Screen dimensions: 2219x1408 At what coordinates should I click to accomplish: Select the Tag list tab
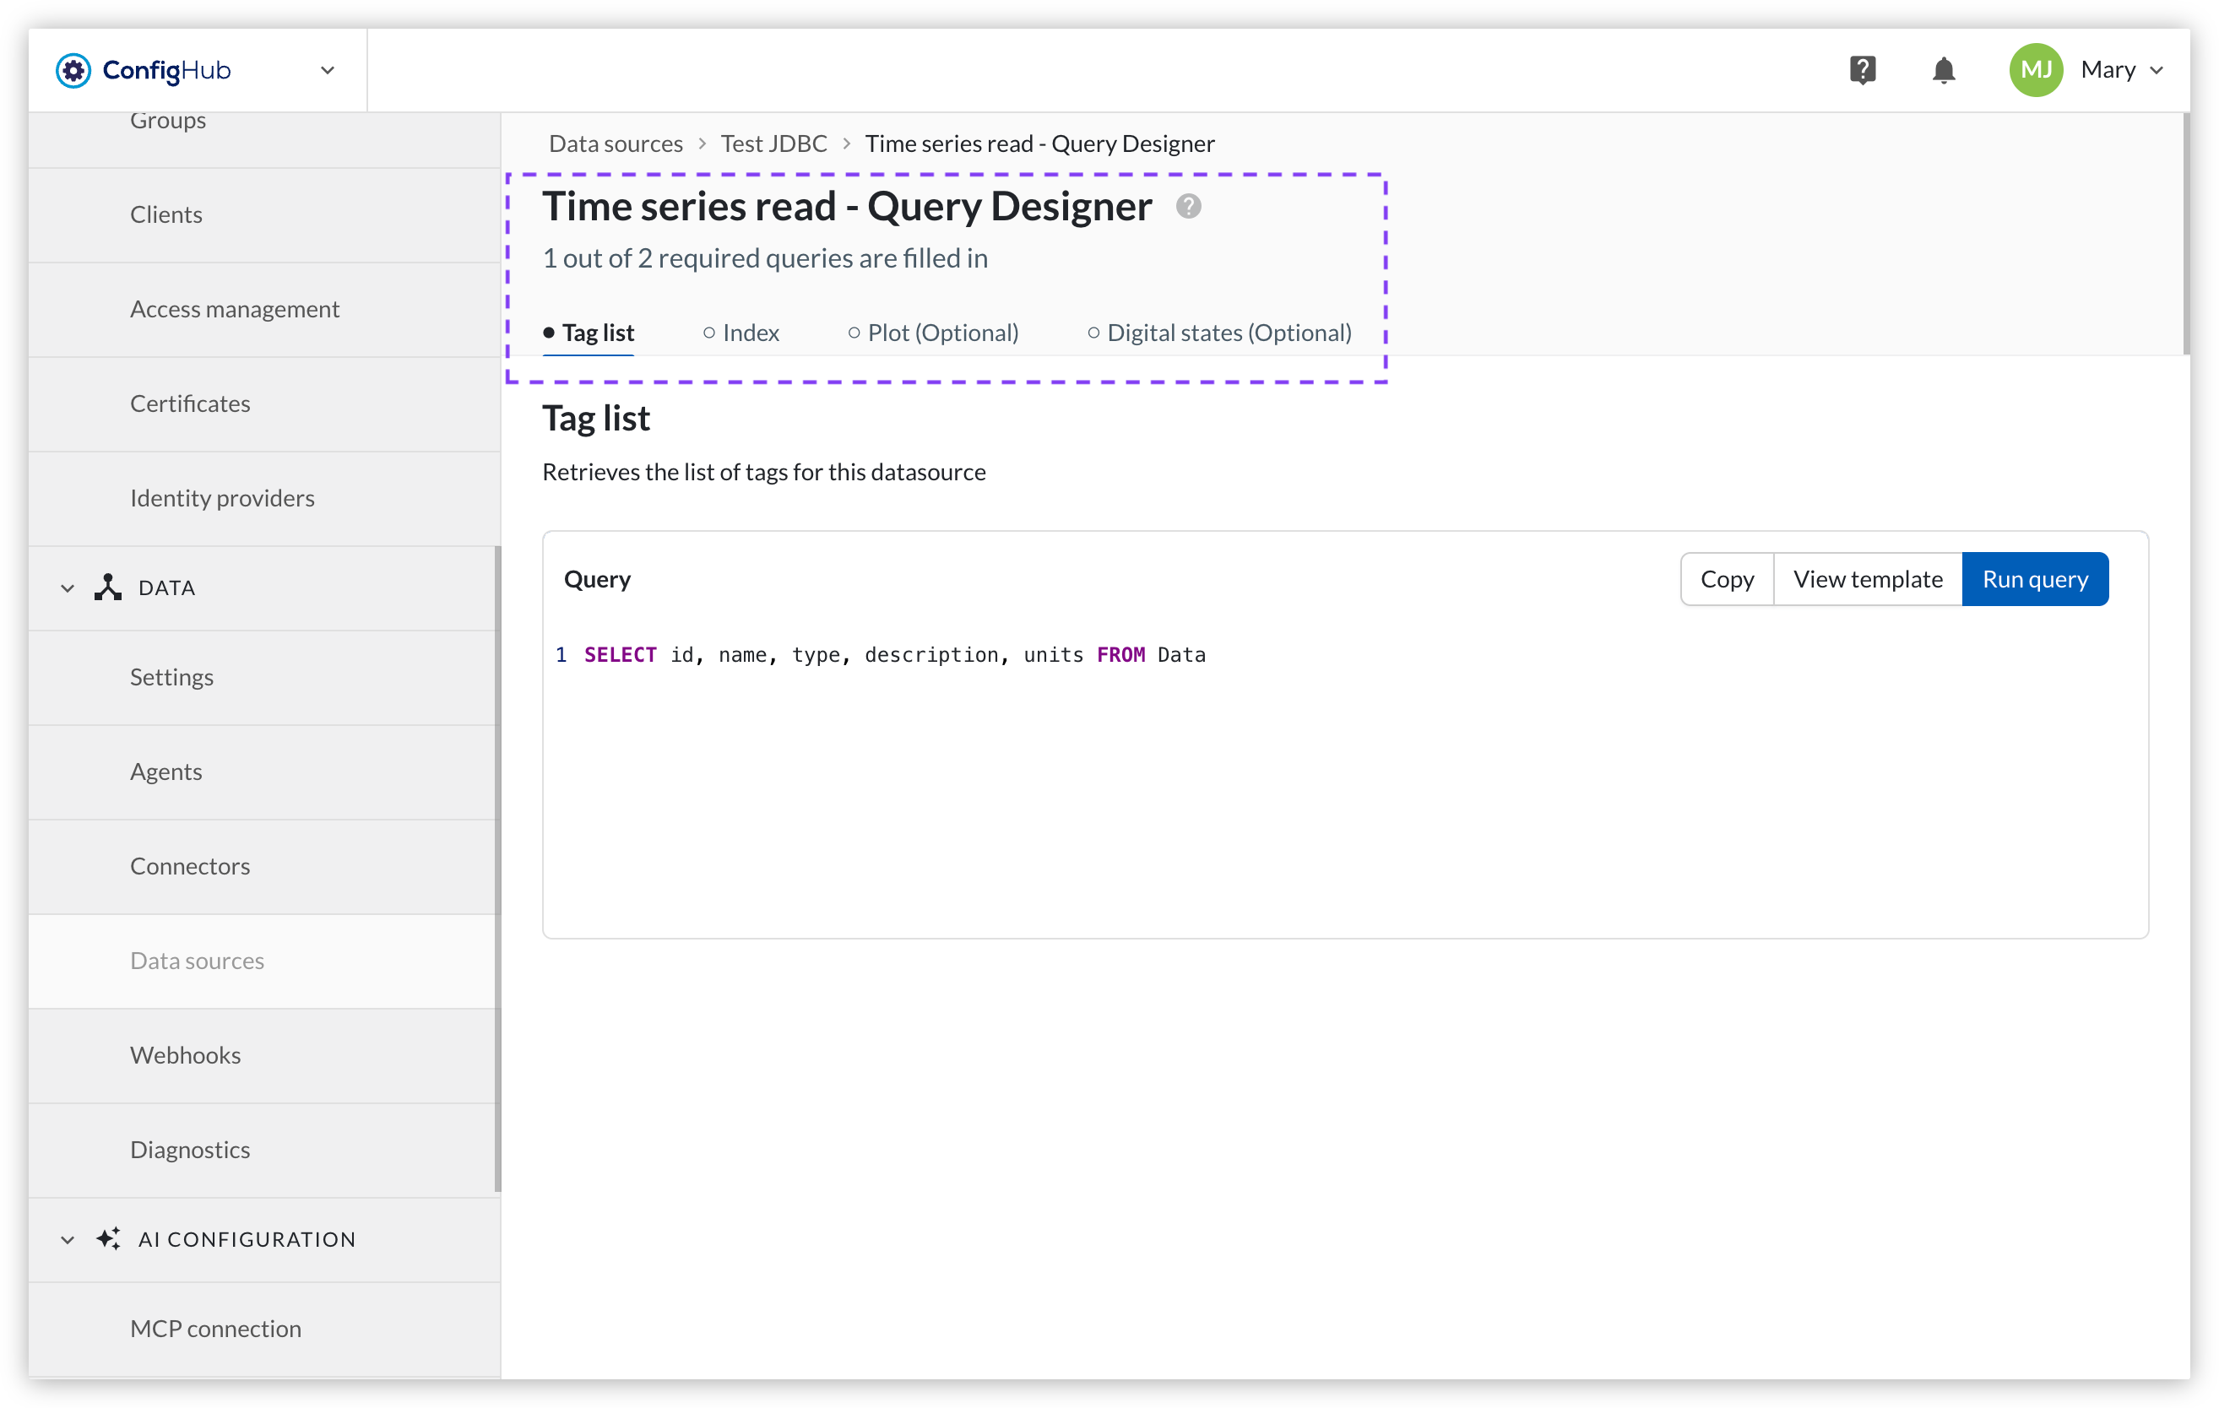(x=588, y=333)
